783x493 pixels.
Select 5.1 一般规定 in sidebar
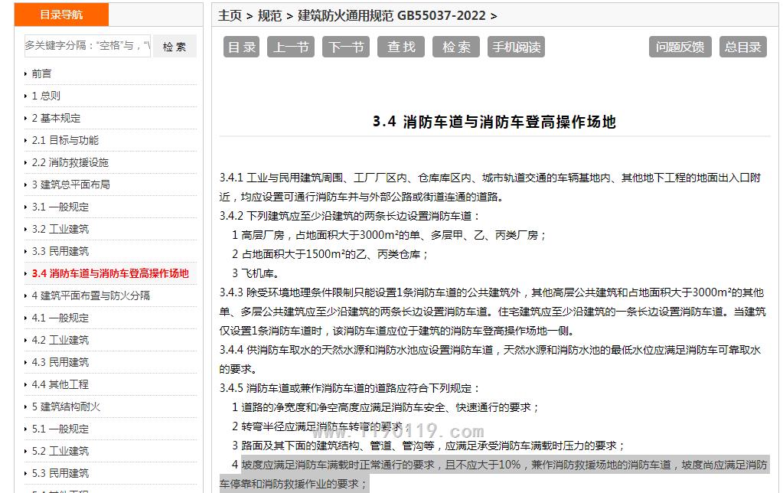(x=60, y=429)
